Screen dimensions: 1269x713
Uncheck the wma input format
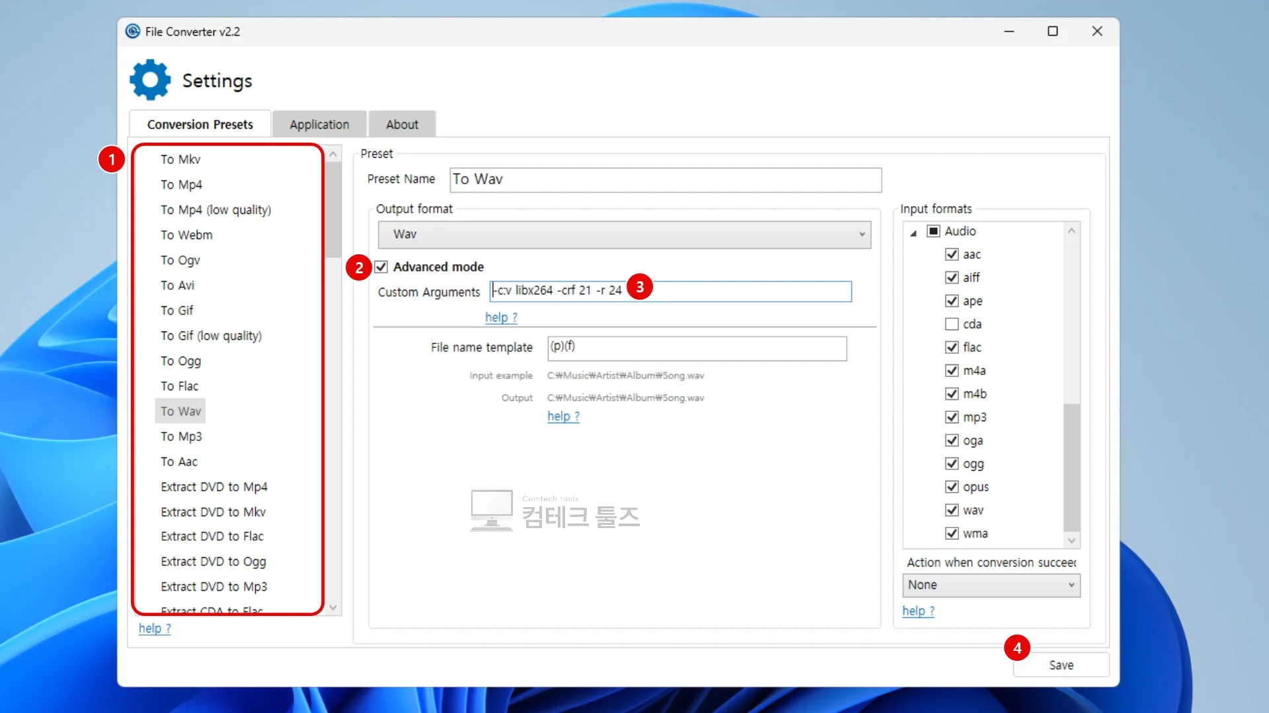[x=952, y=533]
